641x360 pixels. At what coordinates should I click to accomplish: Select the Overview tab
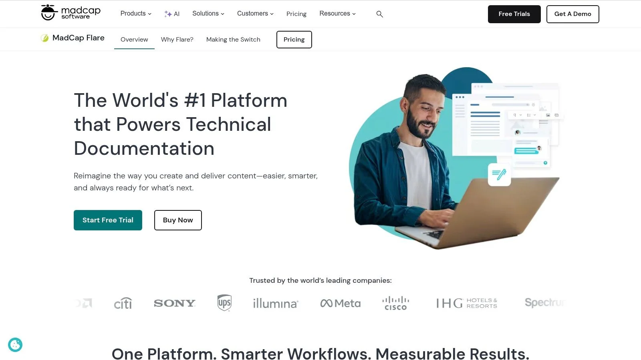pyautogui.click(x=134, y=40)
